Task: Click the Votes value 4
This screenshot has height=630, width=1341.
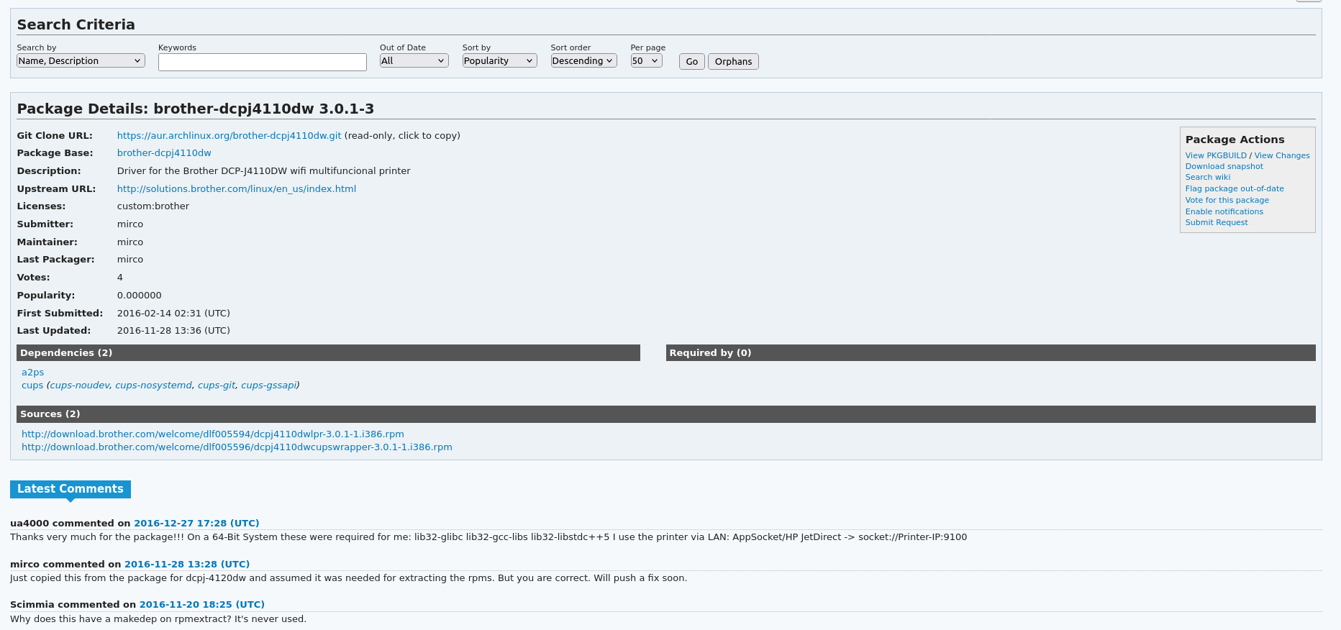Action: (120, 278)
